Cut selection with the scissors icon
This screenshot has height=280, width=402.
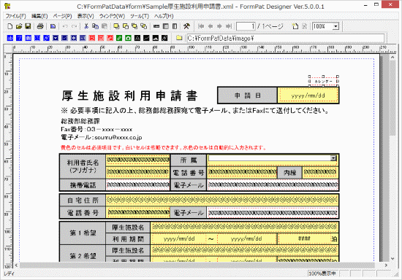[86, 26]
